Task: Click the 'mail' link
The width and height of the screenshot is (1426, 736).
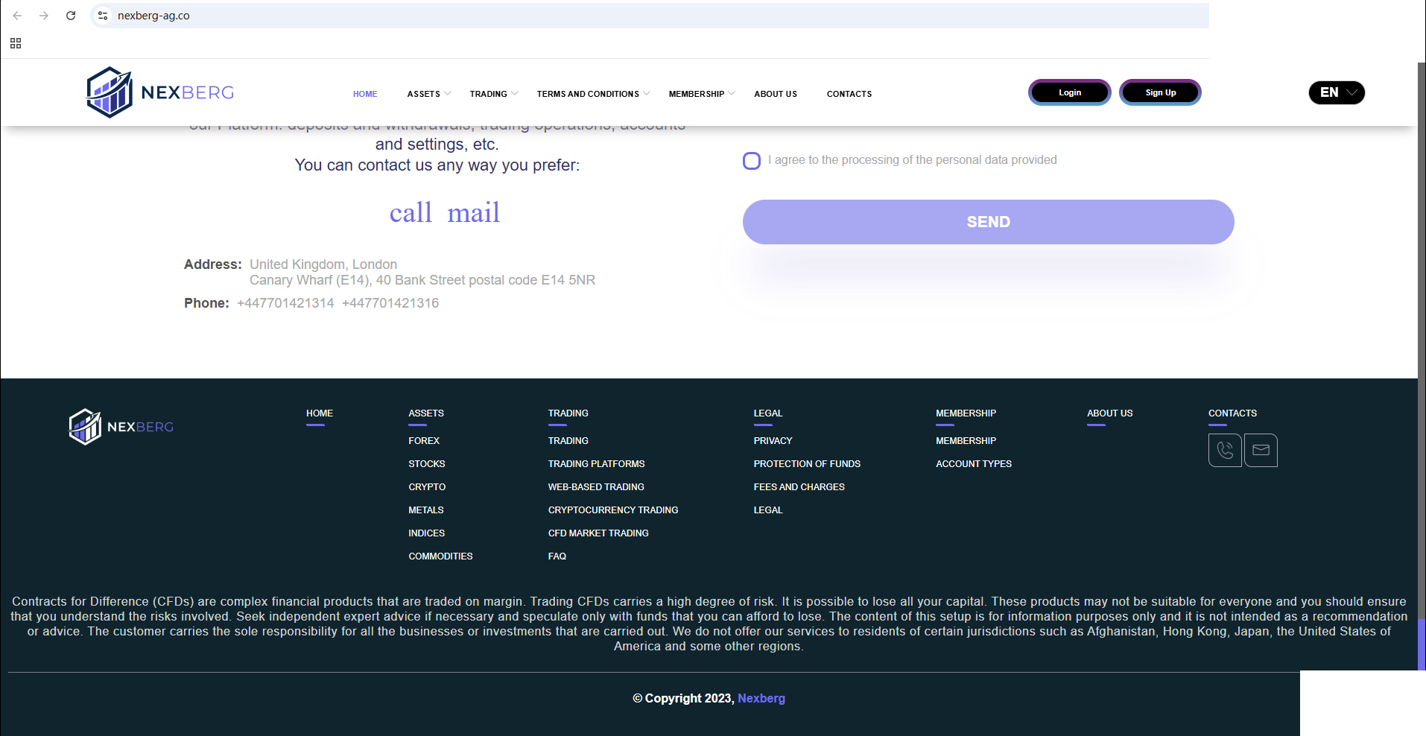Action: click(x=474, y=213)
